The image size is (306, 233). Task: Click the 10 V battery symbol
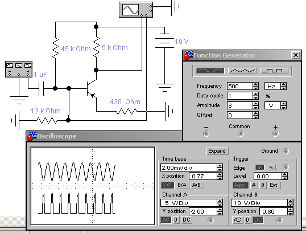pos(164,40)
